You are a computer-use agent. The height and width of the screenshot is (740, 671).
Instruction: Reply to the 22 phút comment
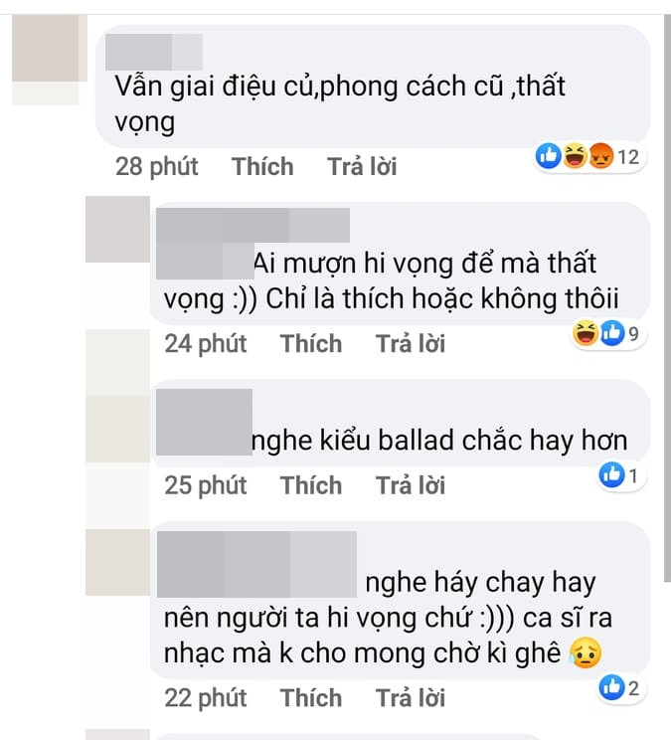click(x=411, y=698)
